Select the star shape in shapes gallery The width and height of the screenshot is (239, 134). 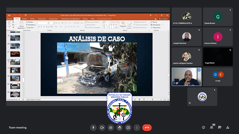(x=116, y=27)
